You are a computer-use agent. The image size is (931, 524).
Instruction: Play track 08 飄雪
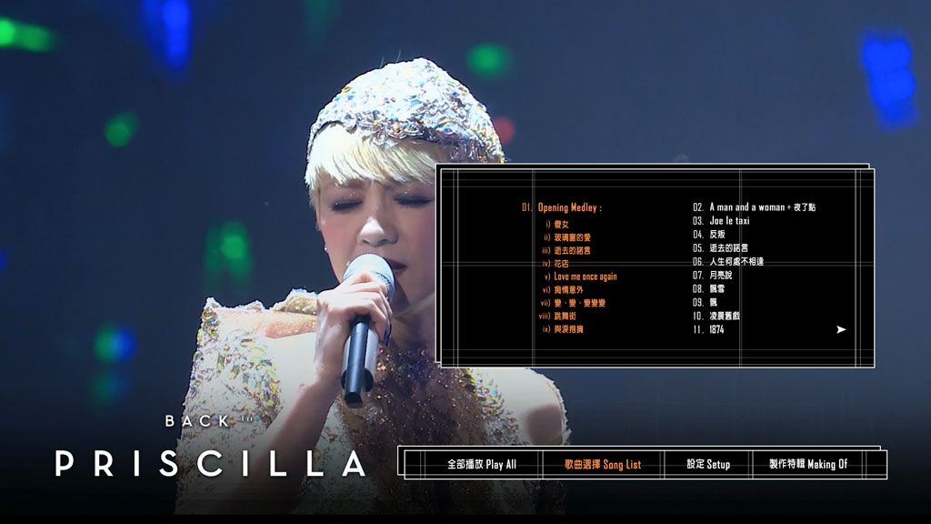(708, 289)
